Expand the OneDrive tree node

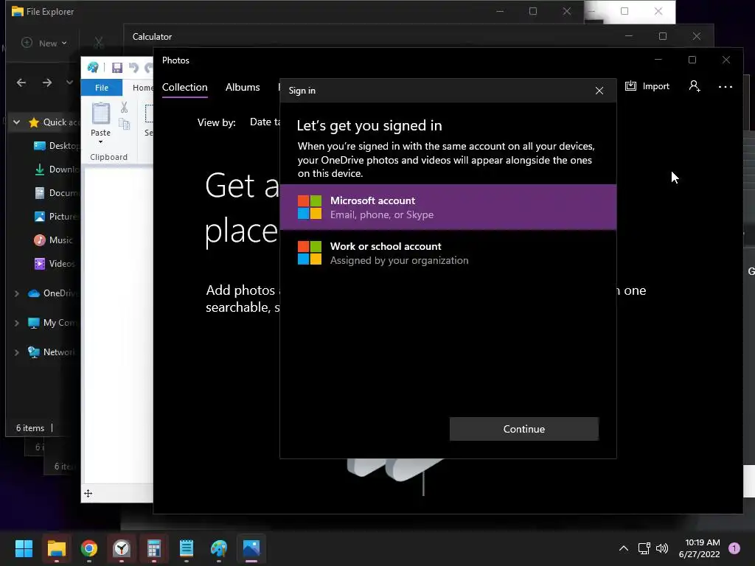point(17,293)
